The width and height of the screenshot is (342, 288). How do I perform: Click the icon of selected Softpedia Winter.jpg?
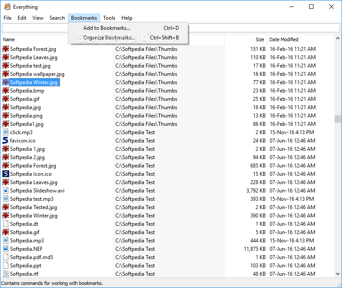coord(6,82)
